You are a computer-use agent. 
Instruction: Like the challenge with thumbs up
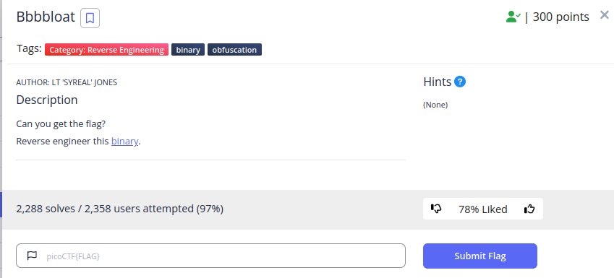(x=529, y=209)
